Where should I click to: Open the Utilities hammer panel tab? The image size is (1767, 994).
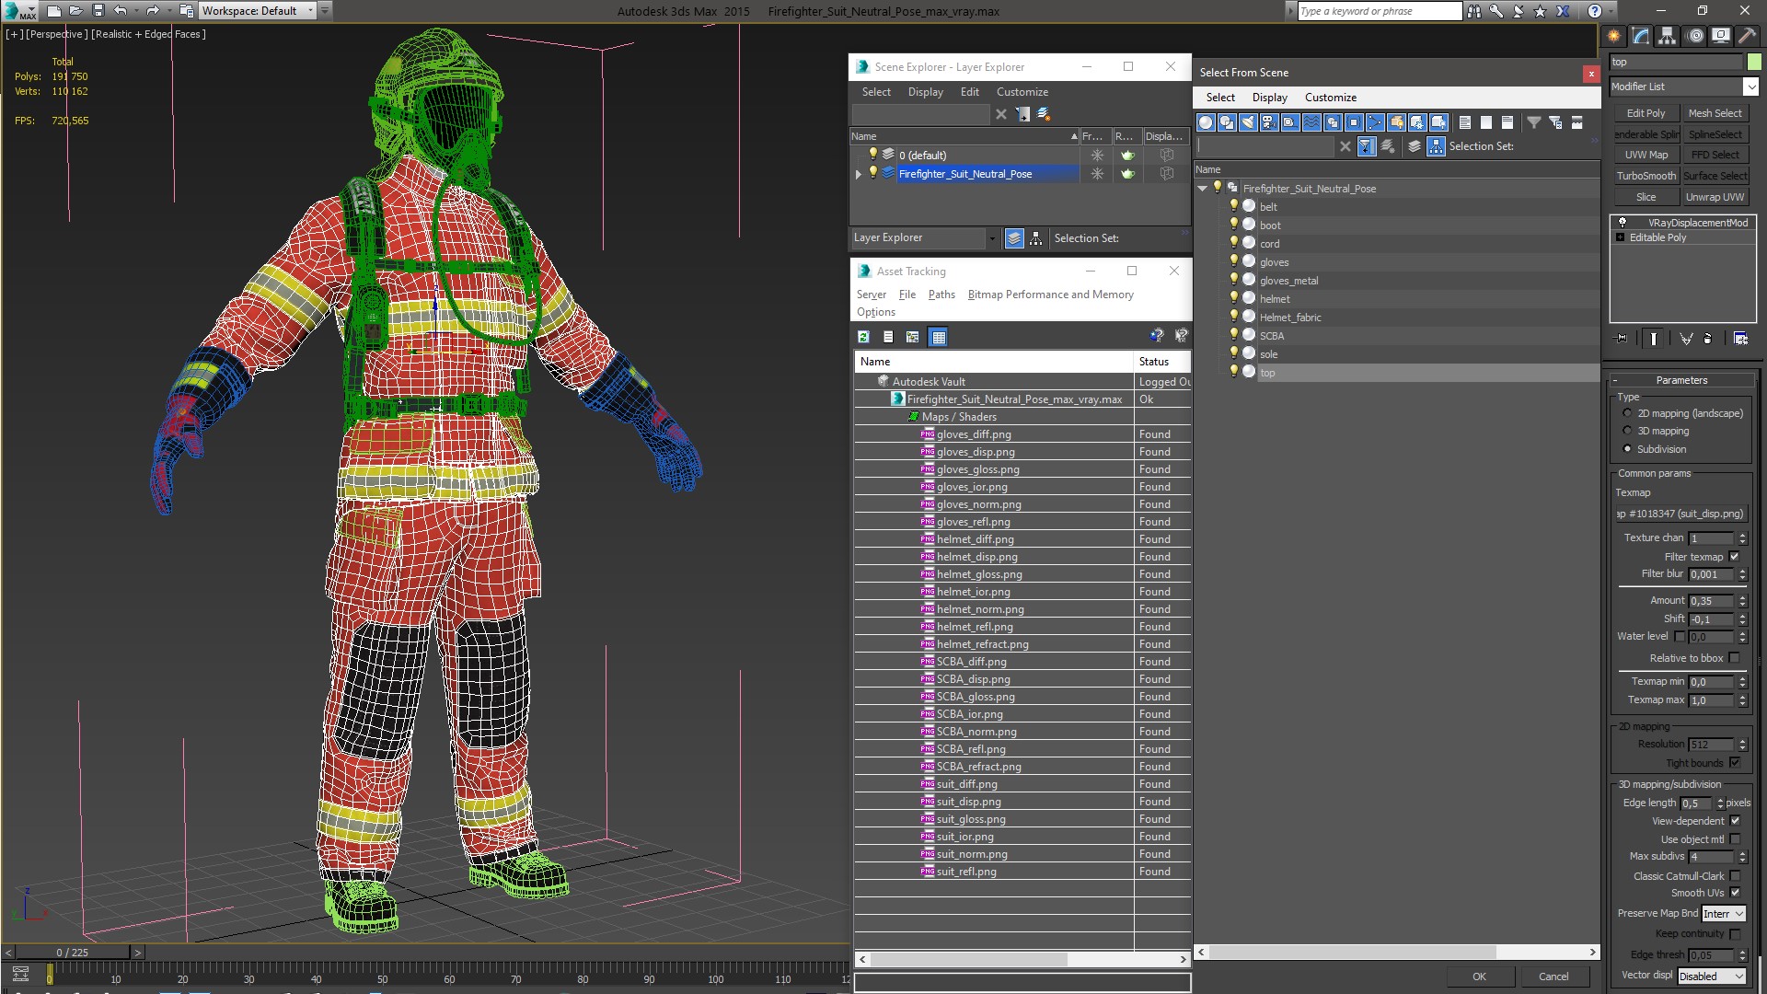(x=1746, y=36)
